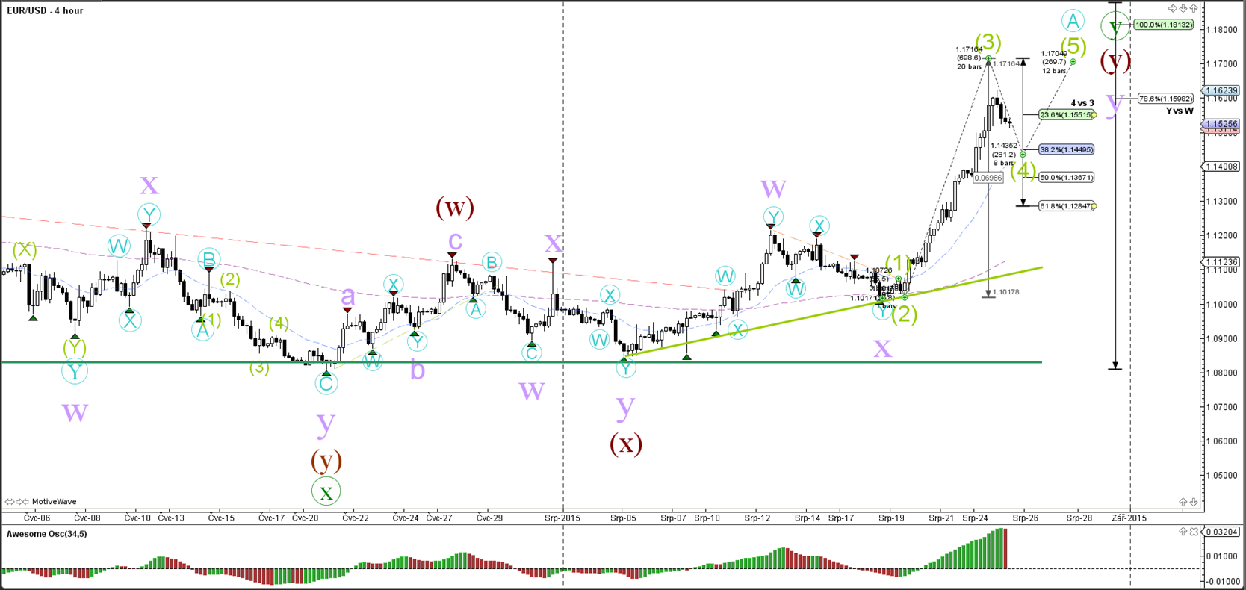
Task: Click the MotiveWave label text
Action: 54,502
